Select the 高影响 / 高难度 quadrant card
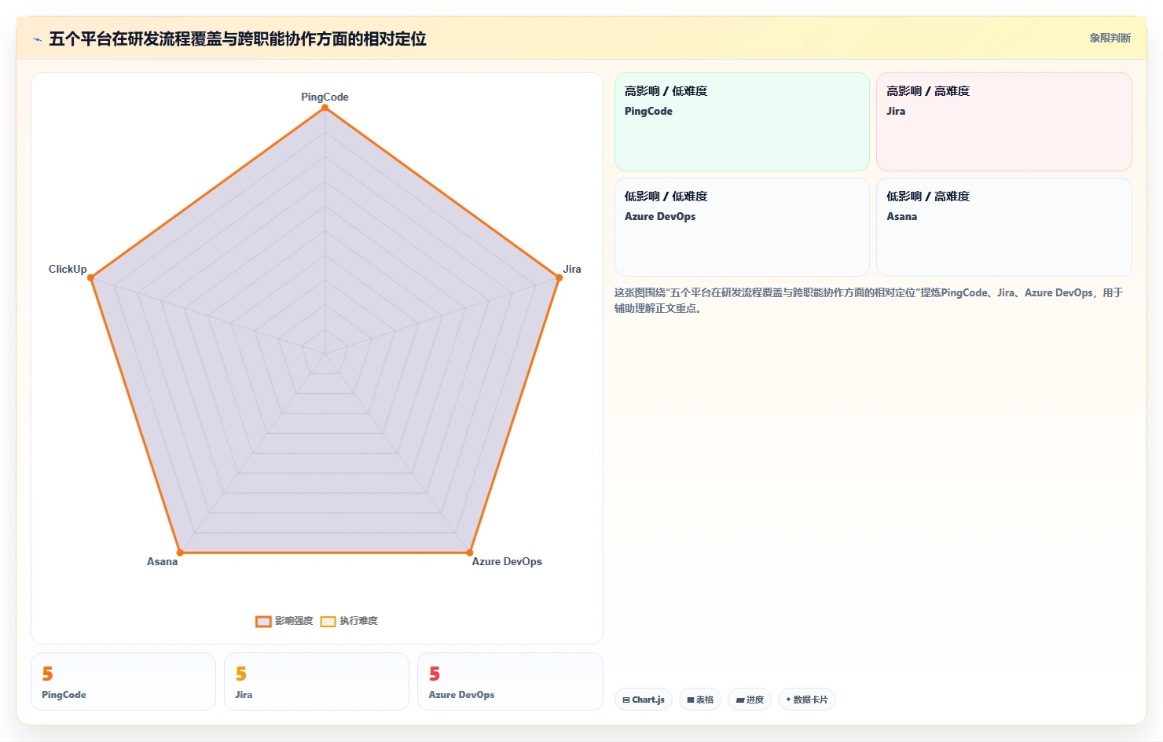1163x742 pixels. [1004, 122]
